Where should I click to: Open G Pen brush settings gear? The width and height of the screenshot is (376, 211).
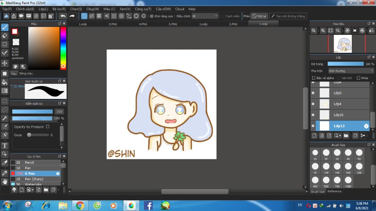pos(58,173)
